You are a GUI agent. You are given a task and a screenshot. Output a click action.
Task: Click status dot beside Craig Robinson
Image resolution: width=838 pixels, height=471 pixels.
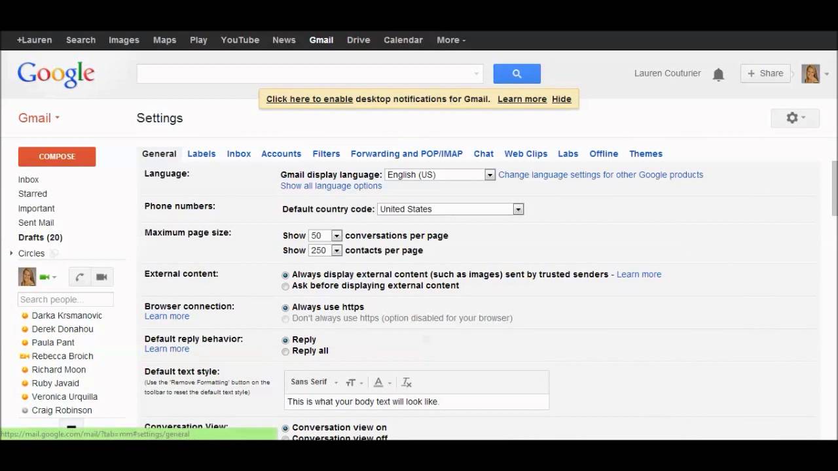[x=25, y=411]
